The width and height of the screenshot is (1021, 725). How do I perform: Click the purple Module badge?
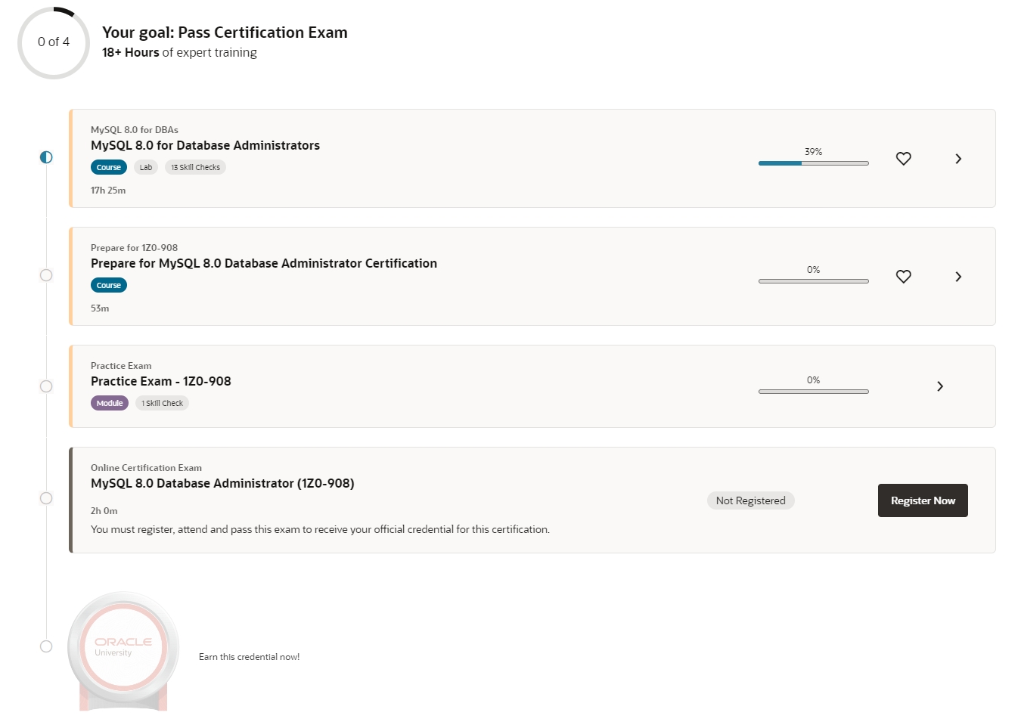pos(110,404)
